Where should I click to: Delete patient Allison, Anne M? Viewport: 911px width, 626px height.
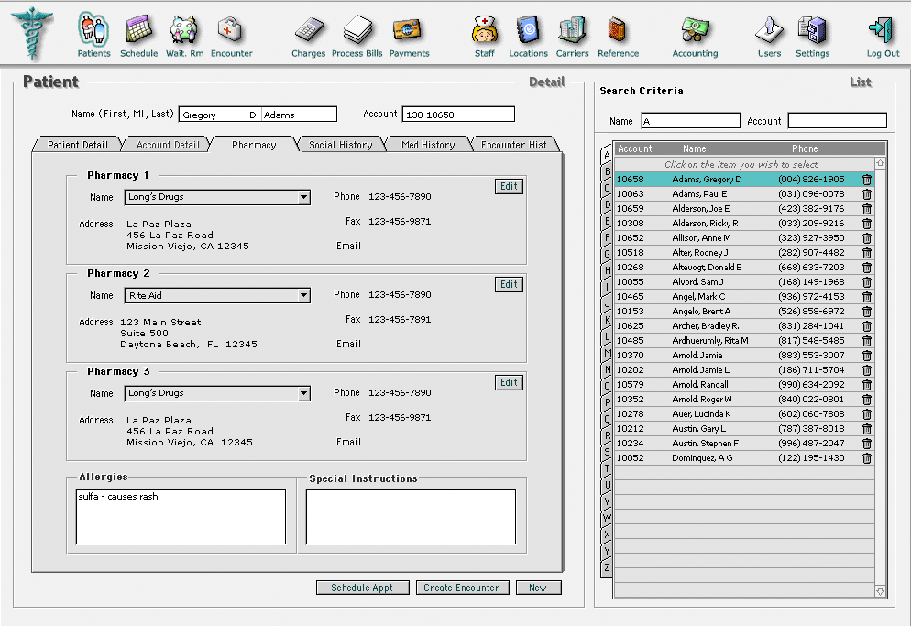(x=867, y=238)
